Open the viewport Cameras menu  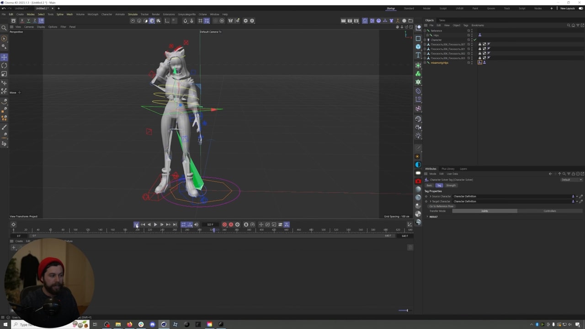click(x=29, y=27)
